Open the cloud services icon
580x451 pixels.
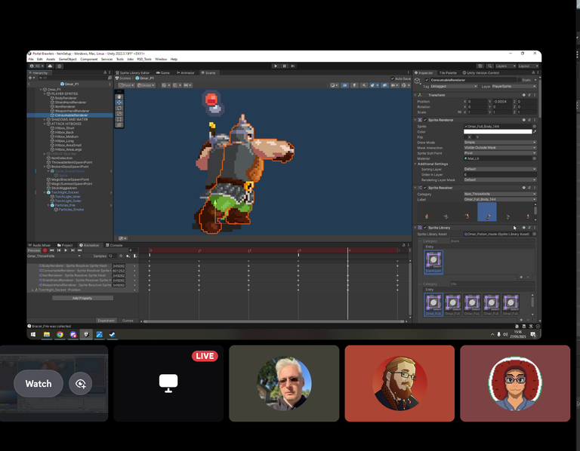click(x=50, y=66)
